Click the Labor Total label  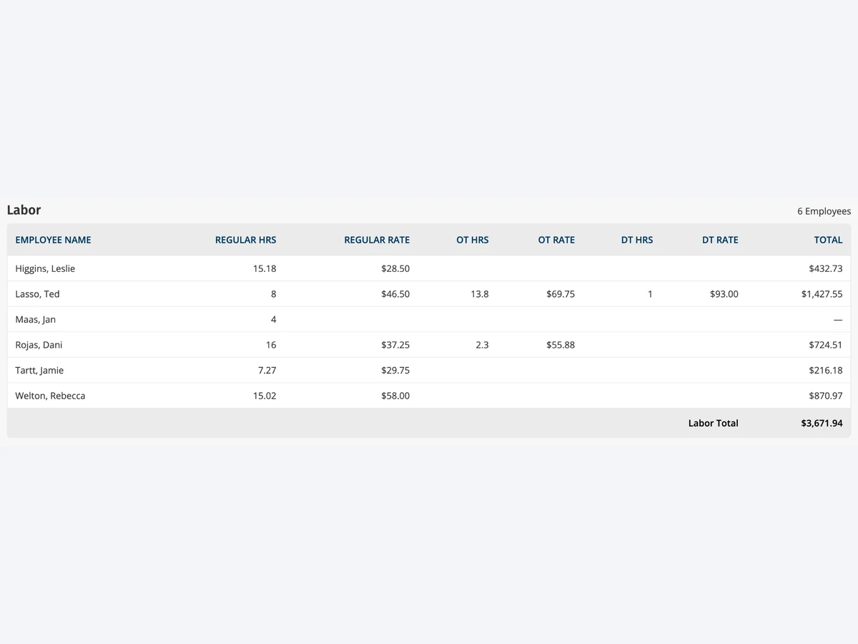(x=714, y=423)
